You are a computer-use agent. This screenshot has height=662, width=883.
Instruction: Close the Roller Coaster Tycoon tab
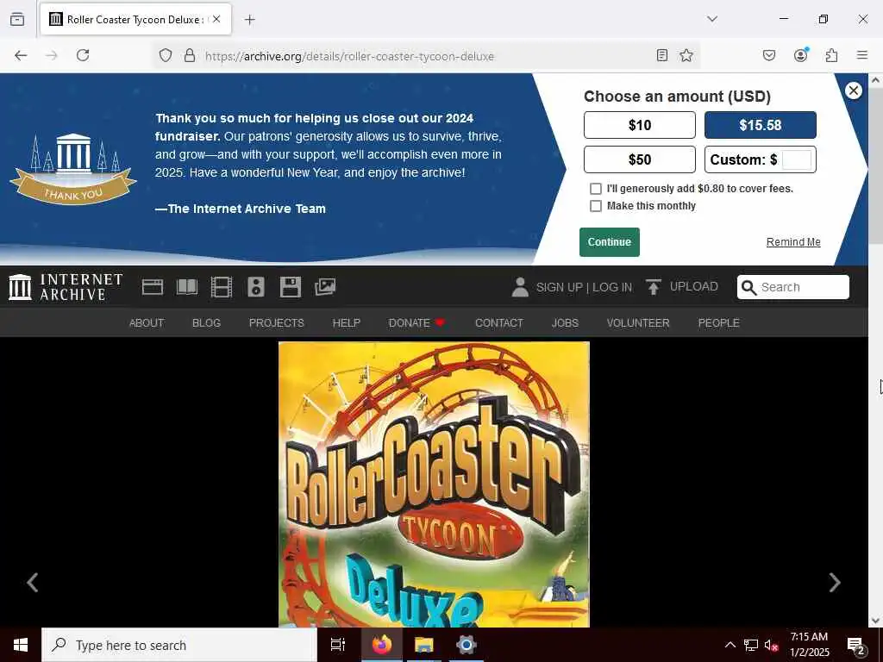tap(216, 19)
